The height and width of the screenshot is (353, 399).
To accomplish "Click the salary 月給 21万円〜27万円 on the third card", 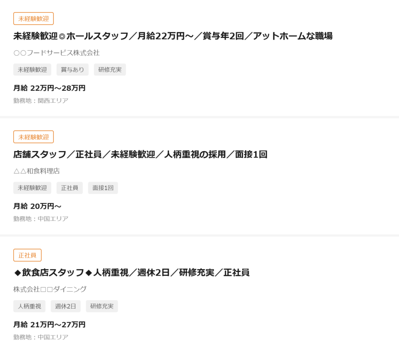I will coord(49,324).
